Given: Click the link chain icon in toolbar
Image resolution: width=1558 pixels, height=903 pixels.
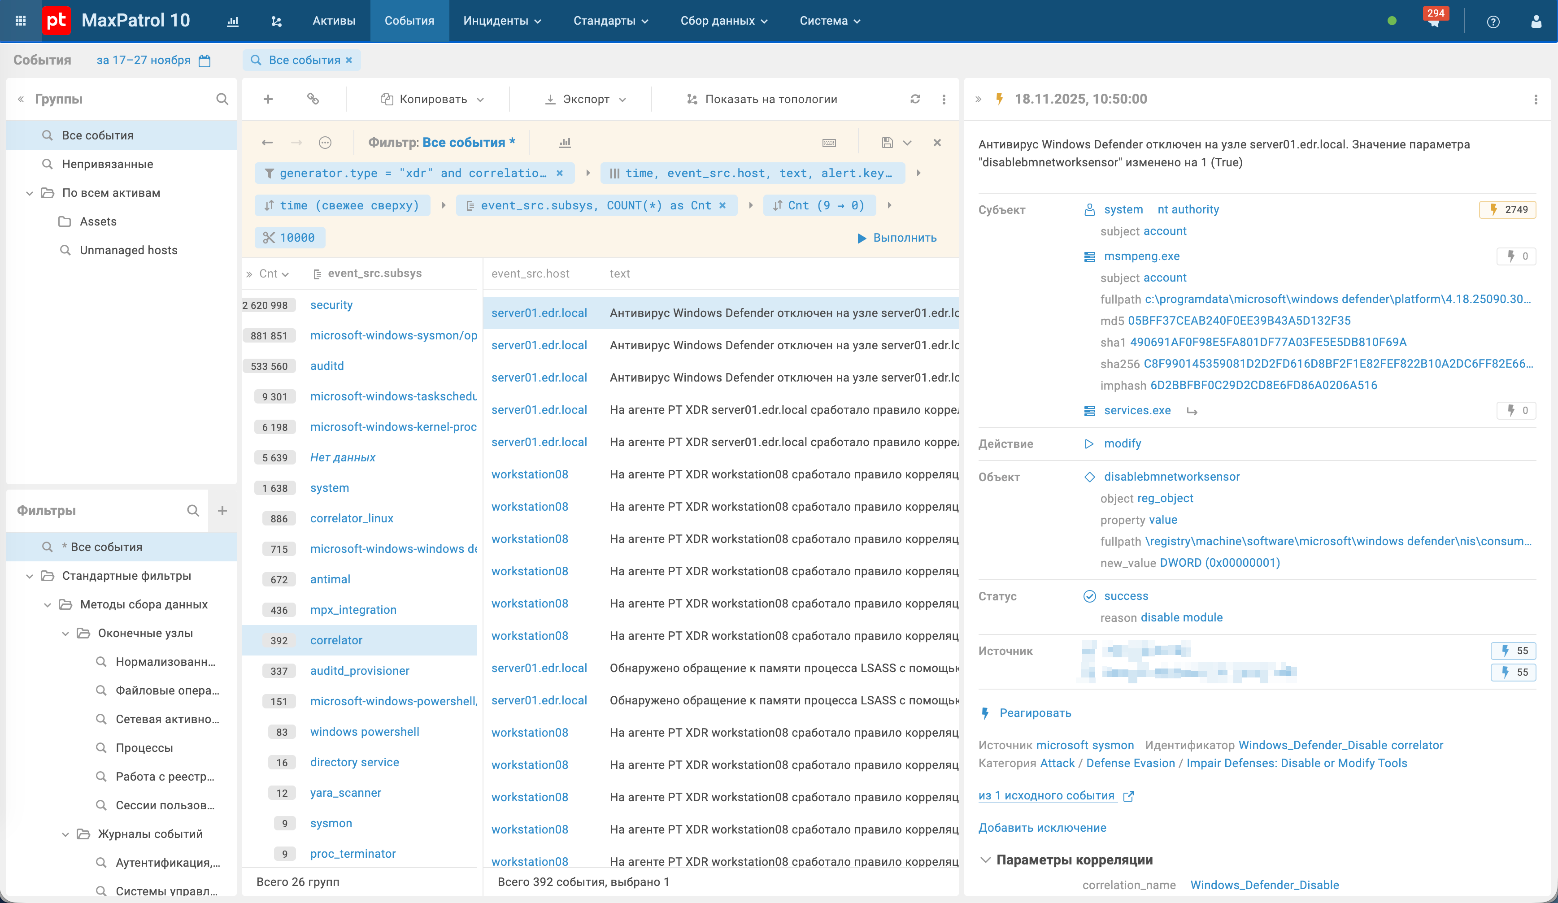Looking at the screenshot, I should pos(313,99).
